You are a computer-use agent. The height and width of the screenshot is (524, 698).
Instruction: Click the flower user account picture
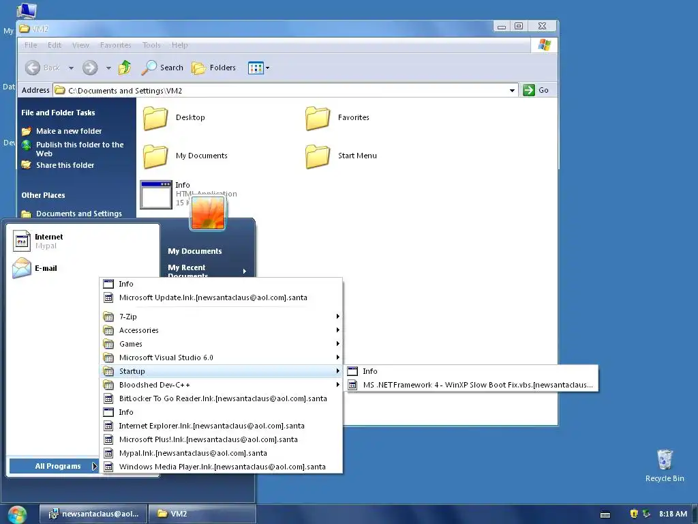pyautogui.click(x=208, y=213)
